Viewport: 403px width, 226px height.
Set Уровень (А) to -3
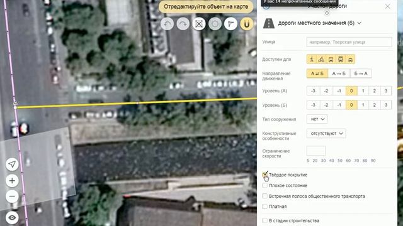313,90
